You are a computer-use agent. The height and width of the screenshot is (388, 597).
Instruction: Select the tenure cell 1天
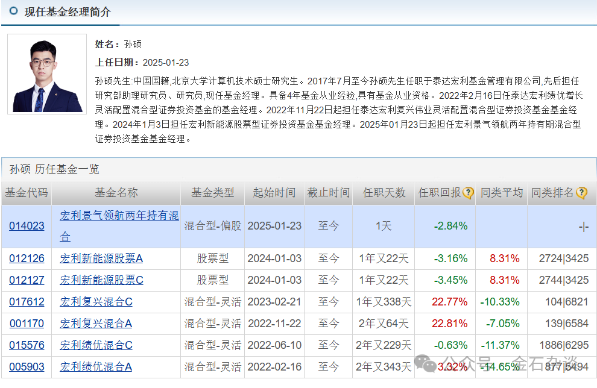point(384,226)
